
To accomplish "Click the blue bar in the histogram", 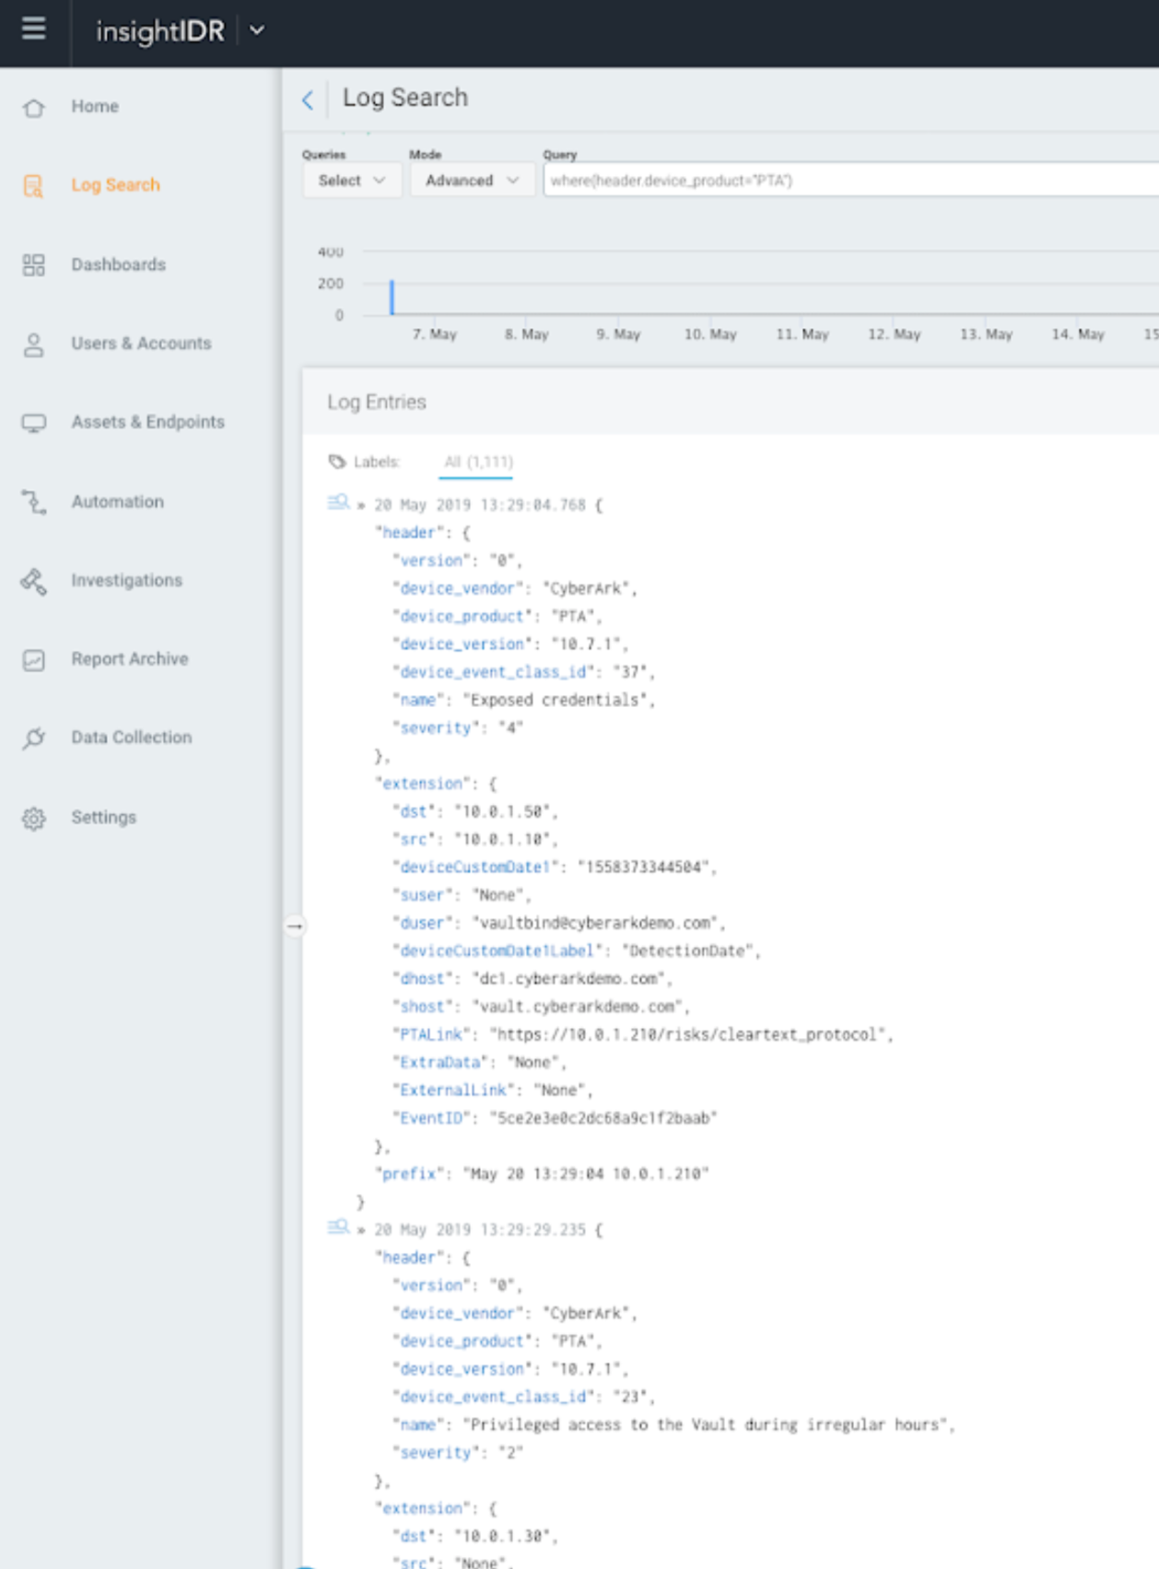I will 392,297.
